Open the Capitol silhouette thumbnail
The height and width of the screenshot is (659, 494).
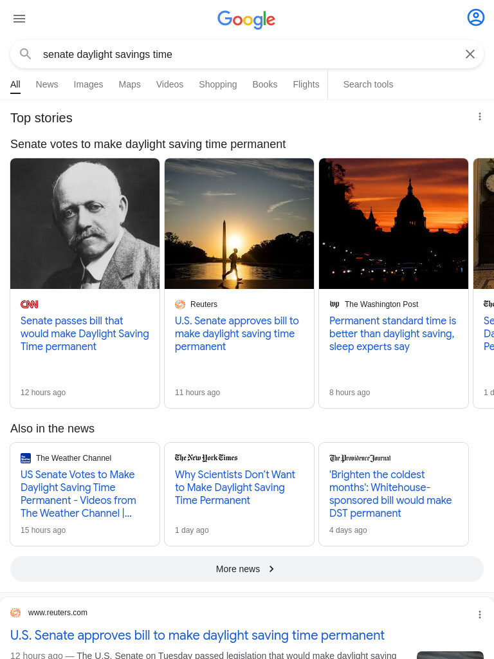tap(394, 223)
